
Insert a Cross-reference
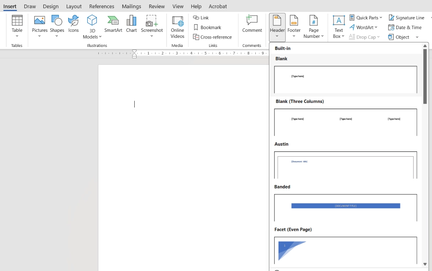click(x=213, y=37)
